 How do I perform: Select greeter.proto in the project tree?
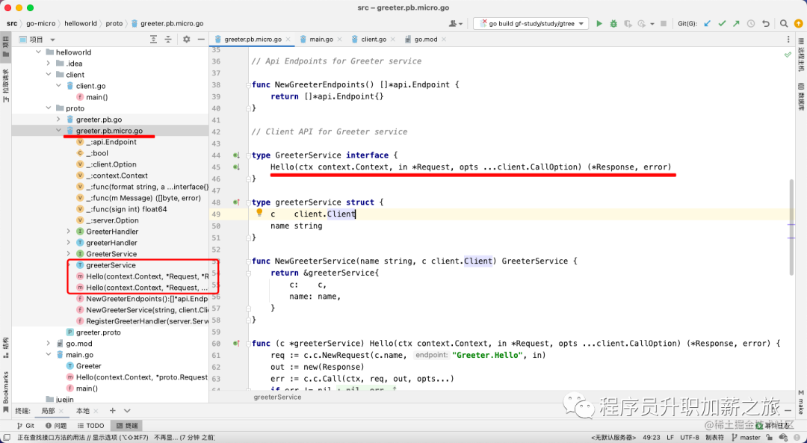click(x=99, y=332)
